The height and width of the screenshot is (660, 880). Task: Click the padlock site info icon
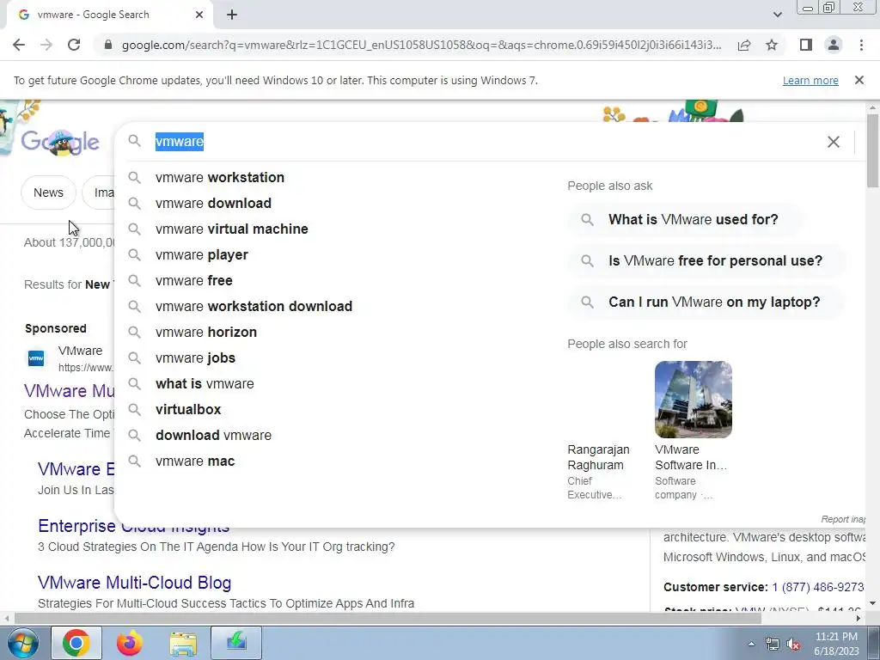coord(108,45)
